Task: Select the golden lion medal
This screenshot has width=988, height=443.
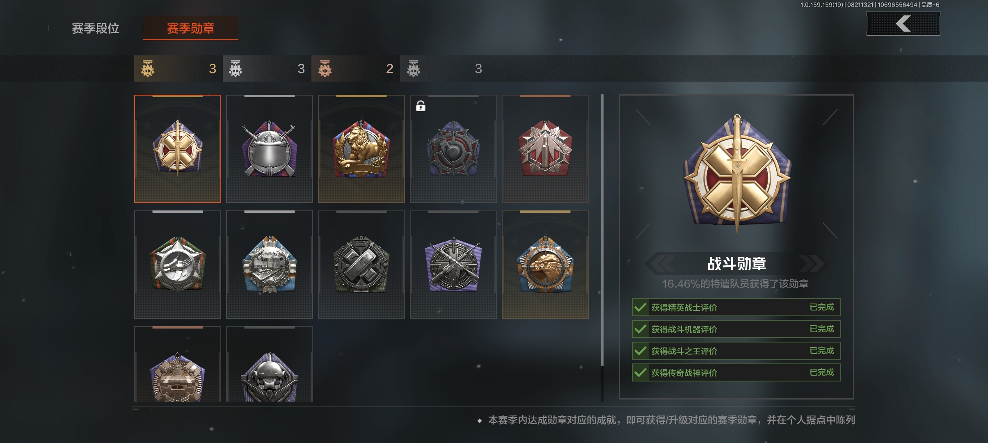Action: [361, 149]
